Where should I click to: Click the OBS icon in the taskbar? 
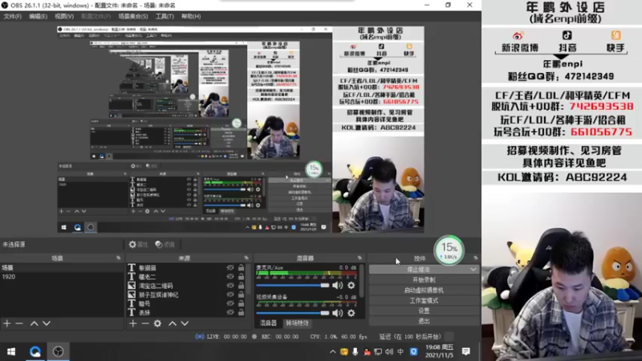click(58, 351)
